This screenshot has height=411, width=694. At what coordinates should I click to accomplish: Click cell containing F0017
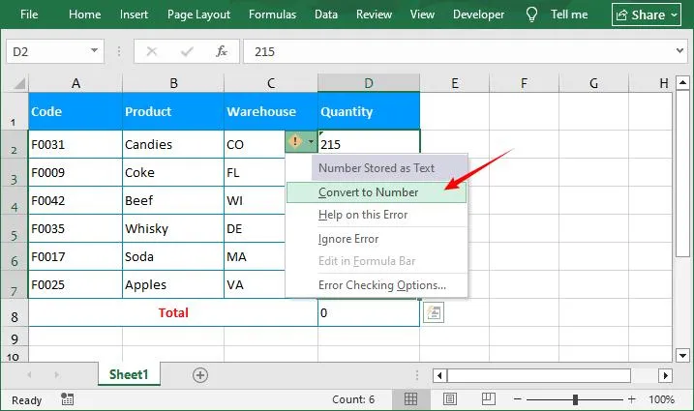(75, 256)
